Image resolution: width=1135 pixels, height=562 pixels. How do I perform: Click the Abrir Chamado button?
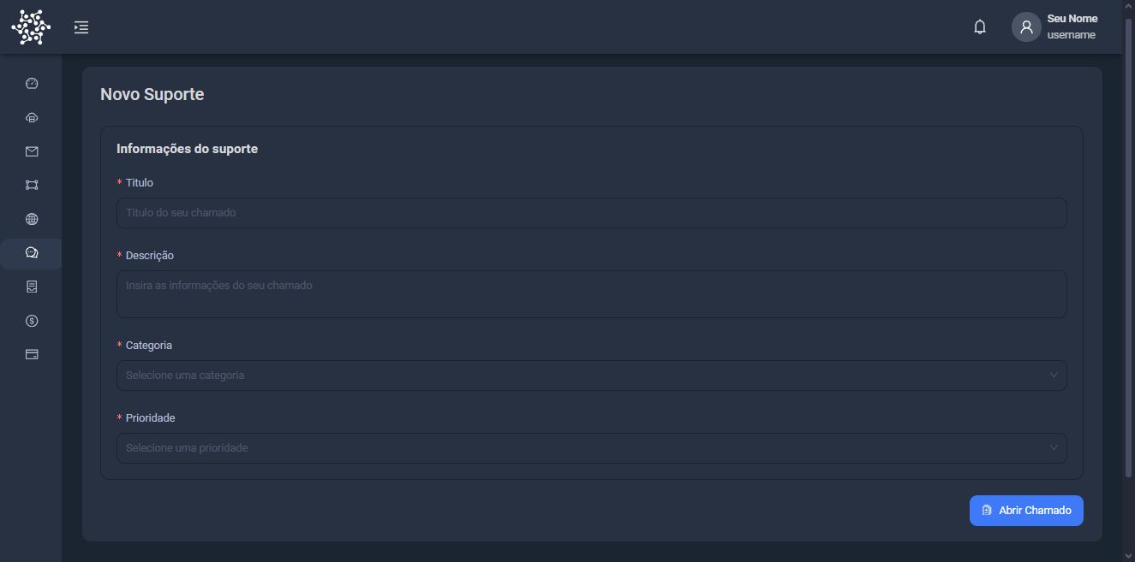coord(1026,511)
